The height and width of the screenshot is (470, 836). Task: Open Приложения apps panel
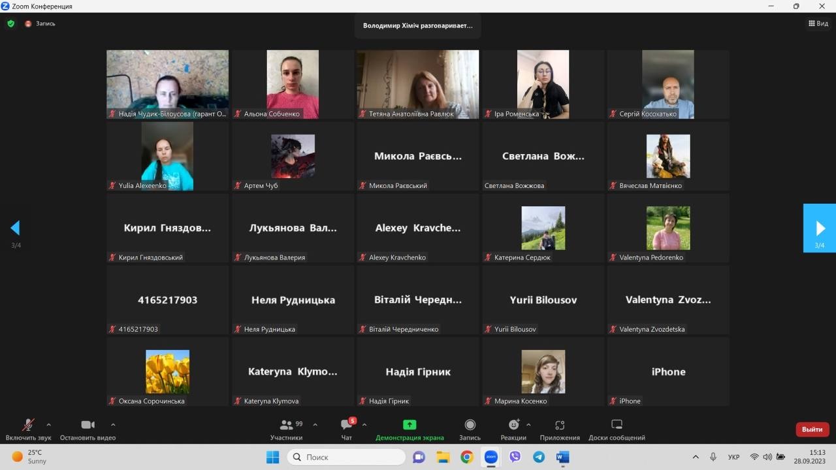pyautogui.click(x=560, y=430)
